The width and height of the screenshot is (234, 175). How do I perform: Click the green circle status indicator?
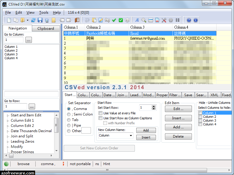click(x=6, y=164)
